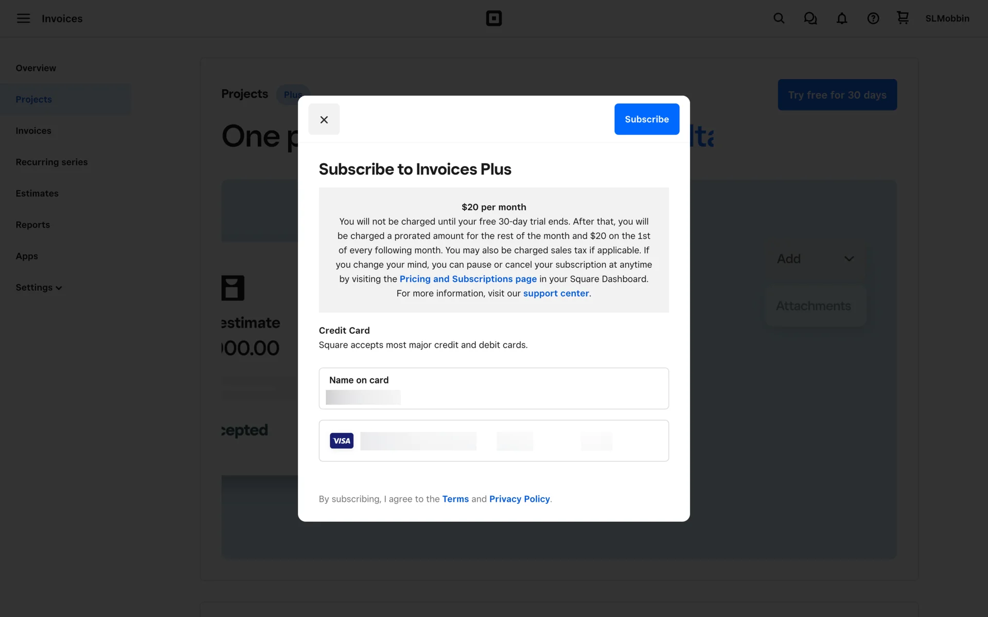Image resolution: width=988 pixels, height=617 pixels.
Task: Open the Pricing and Subscriptions page link
Action: (x=468, y=279)
